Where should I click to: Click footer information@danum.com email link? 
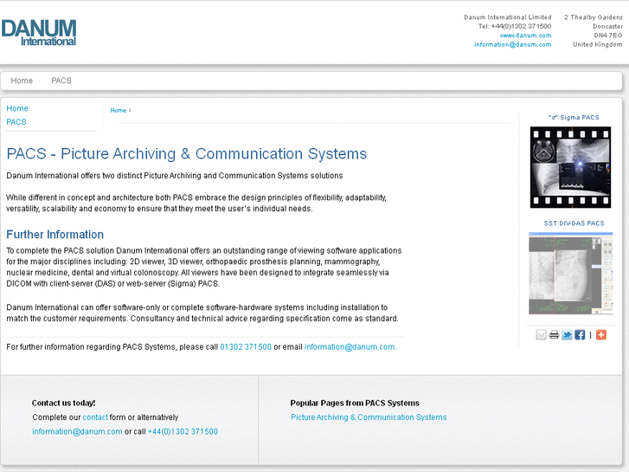77,432
